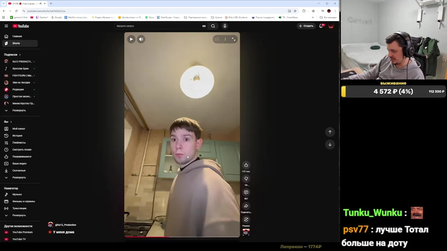The image size is (447, 251).
Task: Click the search magnifier button
Action: click(x=213, y=26)
